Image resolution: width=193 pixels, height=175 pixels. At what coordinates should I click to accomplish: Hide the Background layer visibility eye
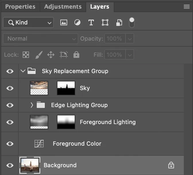point(10,165)
